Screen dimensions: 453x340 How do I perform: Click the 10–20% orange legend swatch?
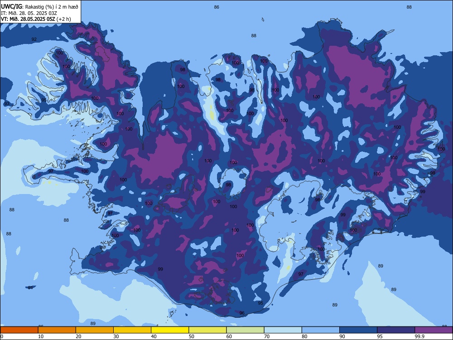[57, 330]
